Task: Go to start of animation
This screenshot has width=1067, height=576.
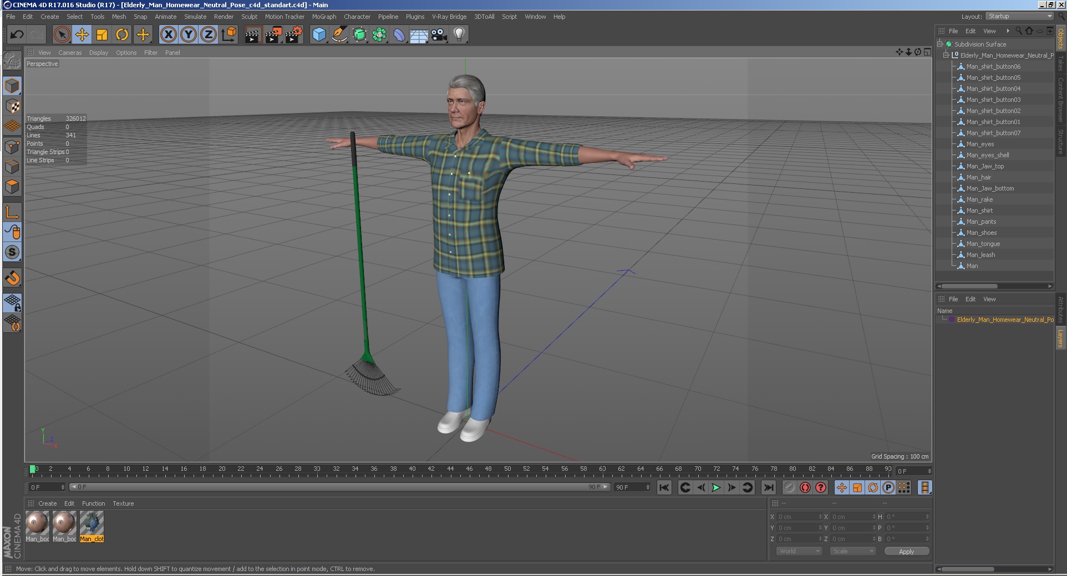Action: 664,487
